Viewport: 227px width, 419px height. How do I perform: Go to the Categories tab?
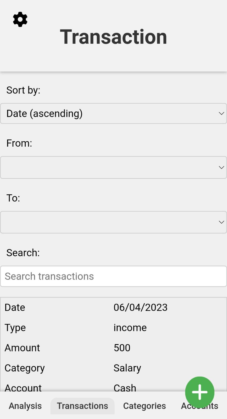[x=145, y=406]
